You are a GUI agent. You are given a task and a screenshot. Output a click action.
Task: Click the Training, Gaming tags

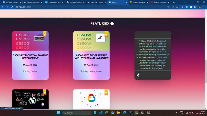click(x=30, y=71)
